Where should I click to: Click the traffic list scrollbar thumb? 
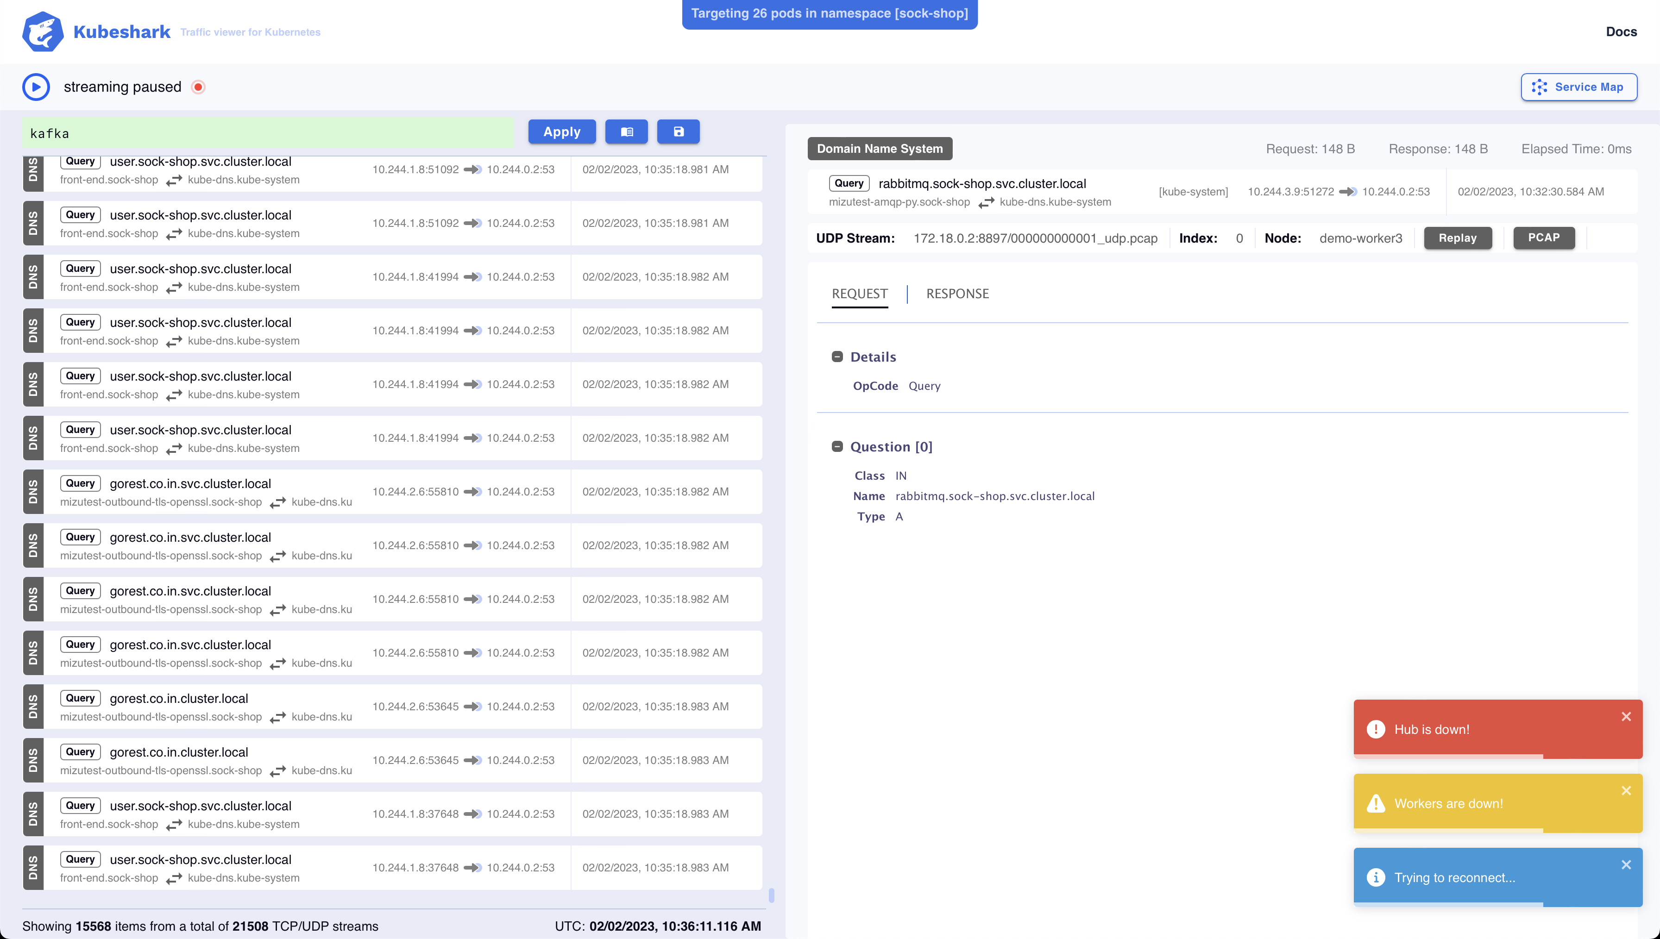point(771,895)
